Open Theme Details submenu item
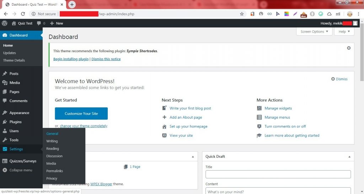Screen dimensions: 364x194 click(x=14, y=60)
